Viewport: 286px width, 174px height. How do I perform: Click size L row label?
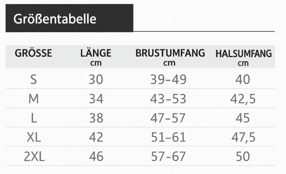point(34,118)
